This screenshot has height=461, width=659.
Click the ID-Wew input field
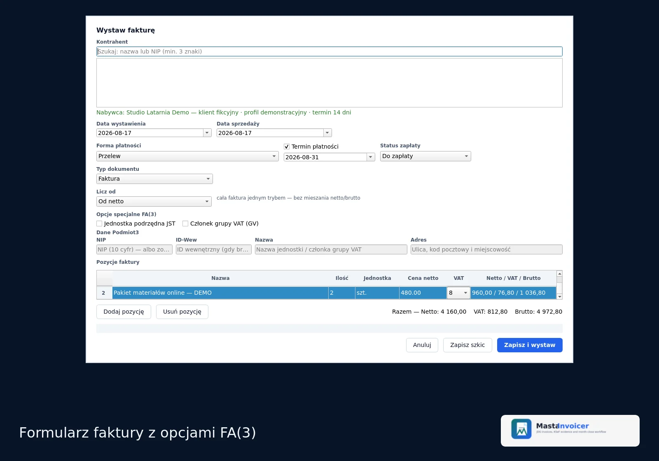pos(213,249)
